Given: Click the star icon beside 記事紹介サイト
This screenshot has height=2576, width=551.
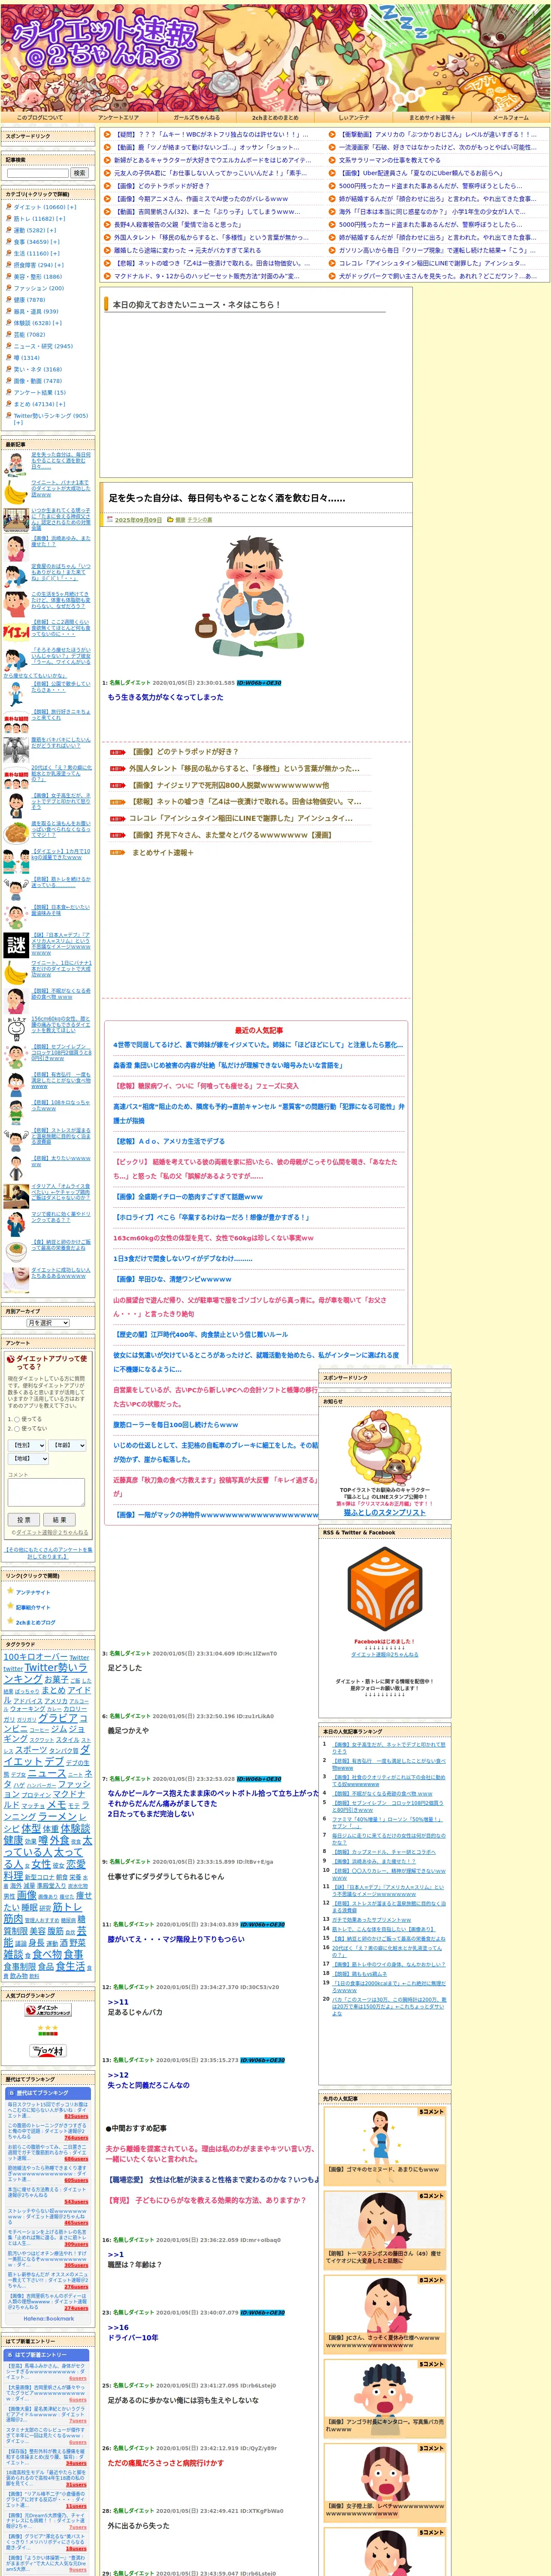Looking at the screenshot, I should tap(10, 1606).
